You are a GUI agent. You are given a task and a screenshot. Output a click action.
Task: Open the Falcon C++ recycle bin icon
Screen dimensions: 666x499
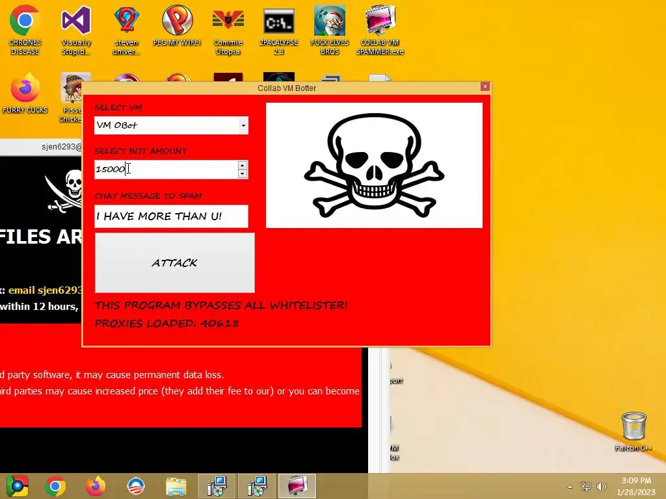633,431
